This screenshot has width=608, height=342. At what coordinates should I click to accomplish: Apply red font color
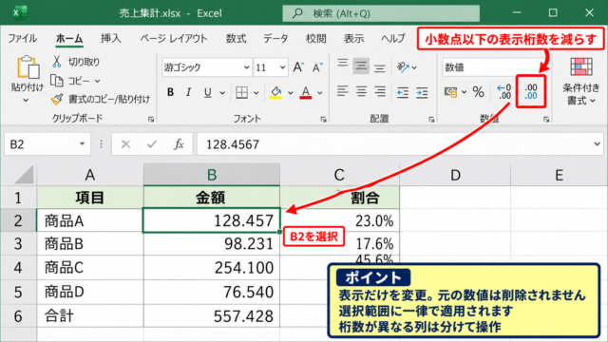click(306, 93)
